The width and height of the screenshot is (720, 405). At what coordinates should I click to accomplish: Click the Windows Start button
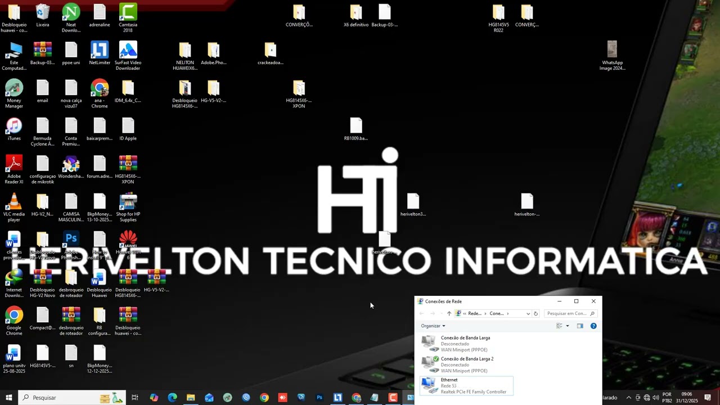9,398
